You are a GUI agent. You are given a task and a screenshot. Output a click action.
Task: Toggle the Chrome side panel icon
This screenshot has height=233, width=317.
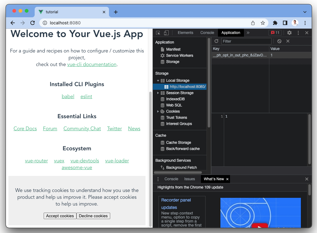pos(285,23)
